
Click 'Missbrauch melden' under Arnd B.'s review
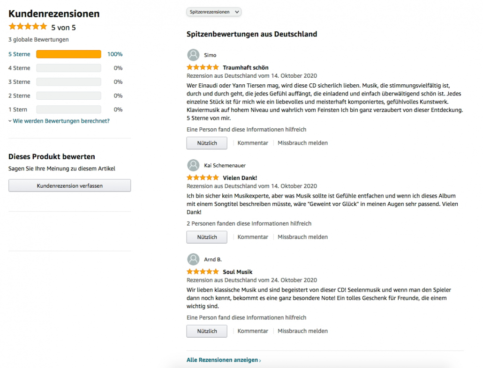pyautogui.click(x=302, y=331)
